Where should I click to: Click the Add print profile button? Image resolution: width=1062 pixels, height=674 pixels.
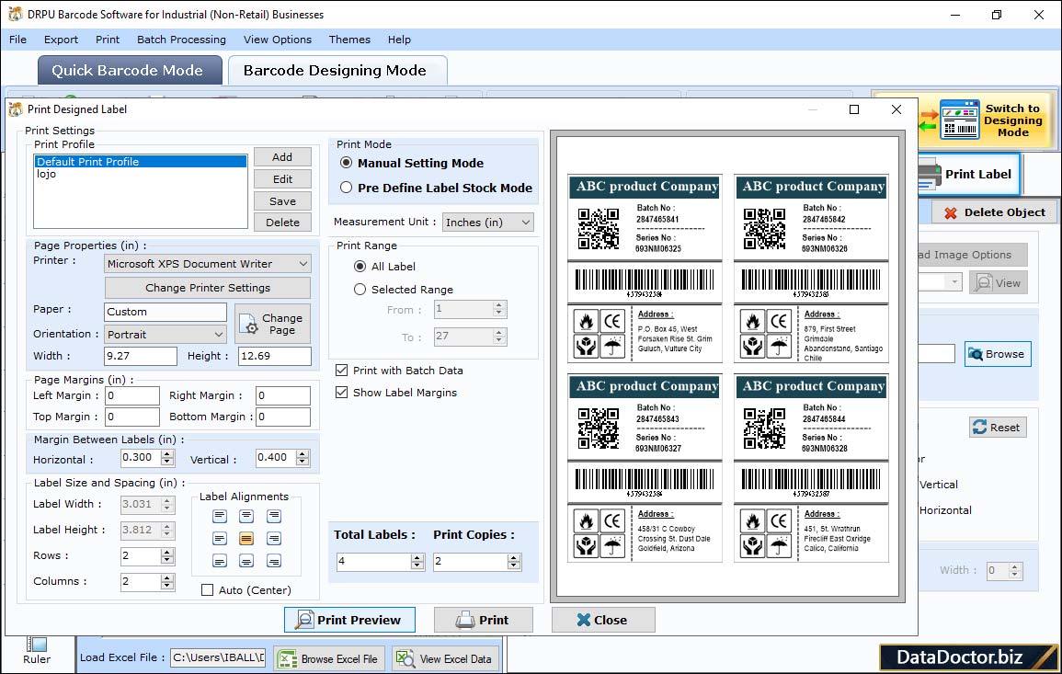(282, 157)
